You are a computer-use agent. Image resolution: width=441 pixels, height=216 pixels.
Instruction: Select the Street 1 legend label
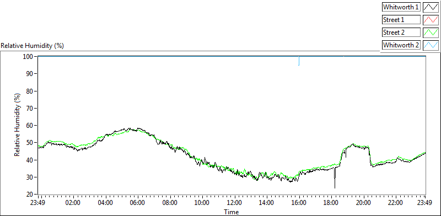point(401,20)
